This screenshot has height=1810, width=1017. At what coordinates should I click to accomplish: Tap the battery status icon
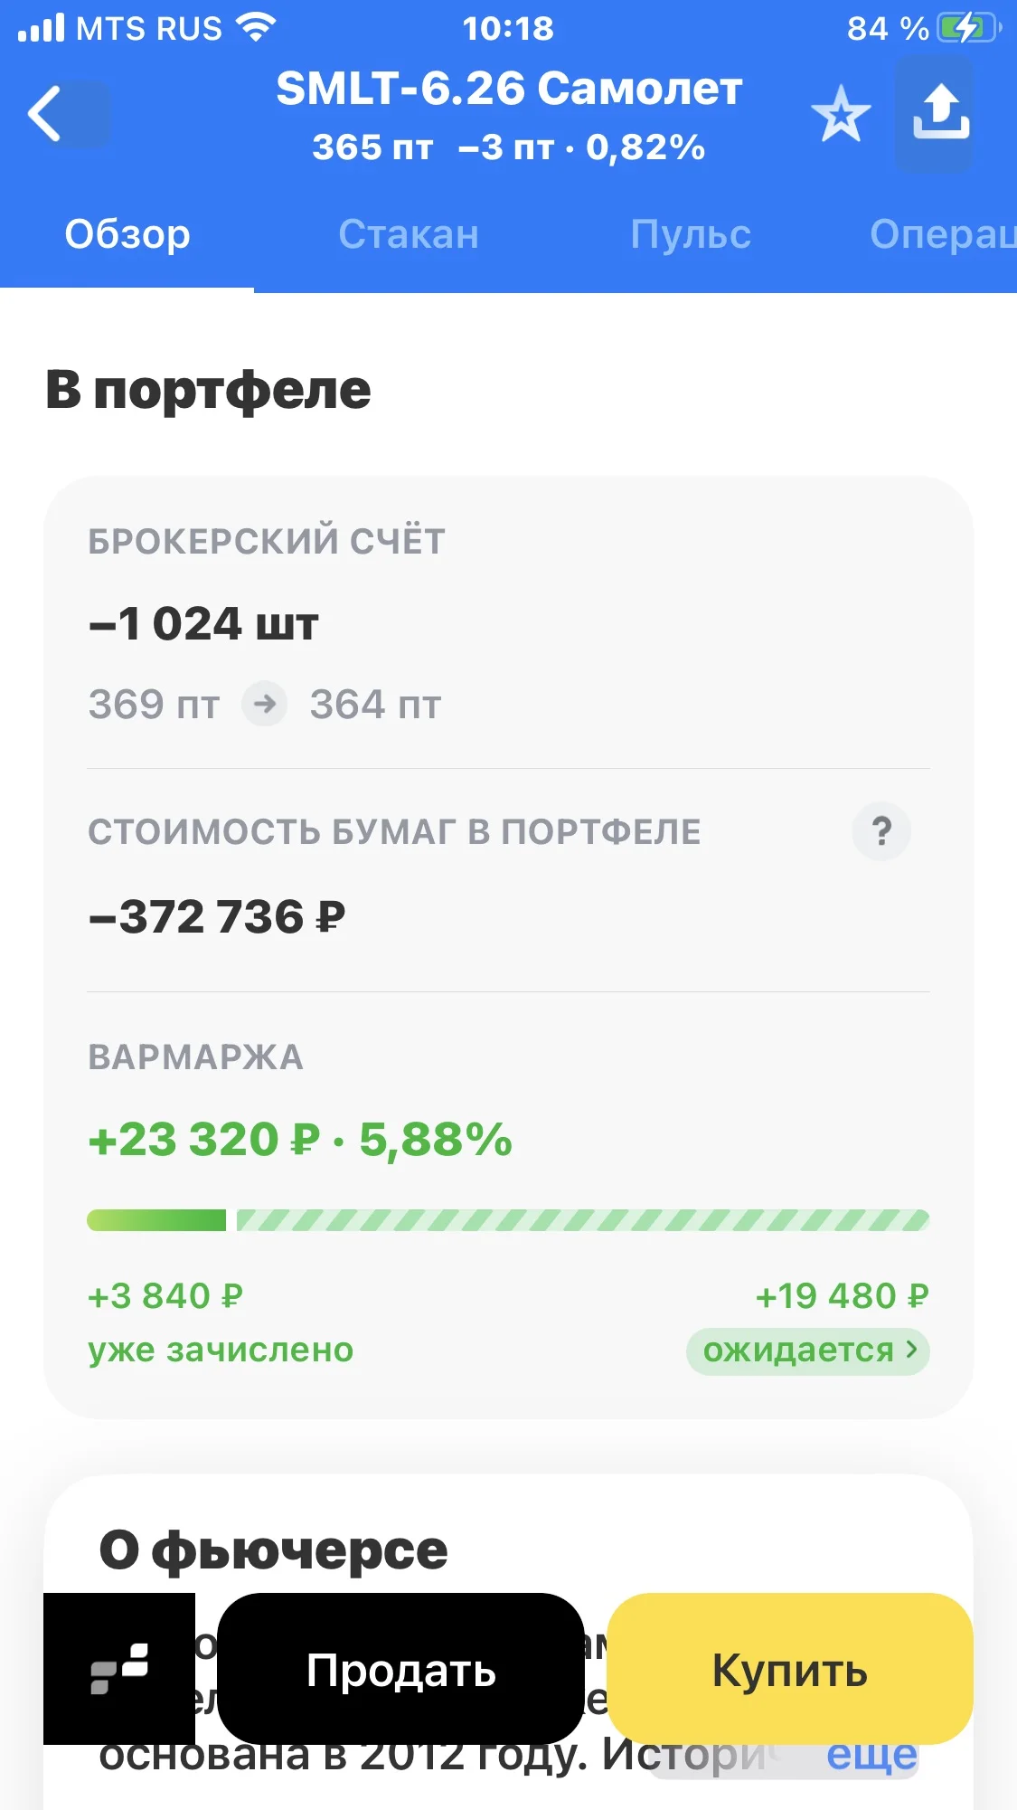click(968, 28)
